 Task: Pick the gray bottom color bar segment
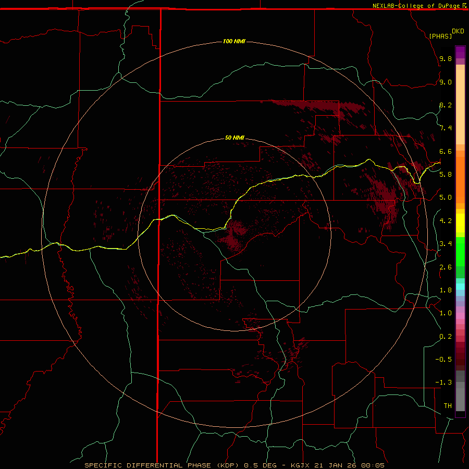click(460, 400)
